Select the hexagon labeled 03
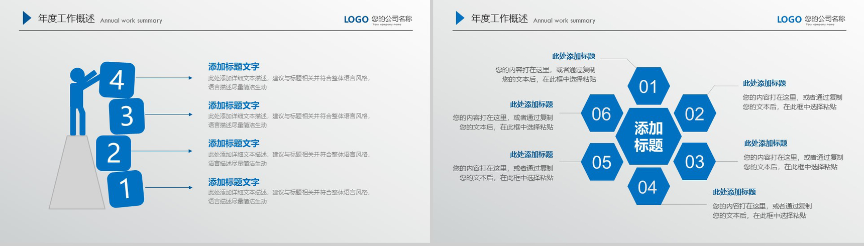864x246 pixels. [694, 162]
